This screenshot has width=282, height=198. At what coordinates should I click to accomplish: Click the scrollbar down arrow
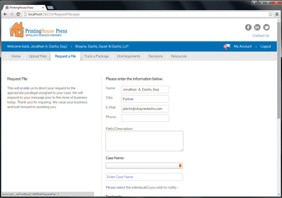tap(279, 194)
